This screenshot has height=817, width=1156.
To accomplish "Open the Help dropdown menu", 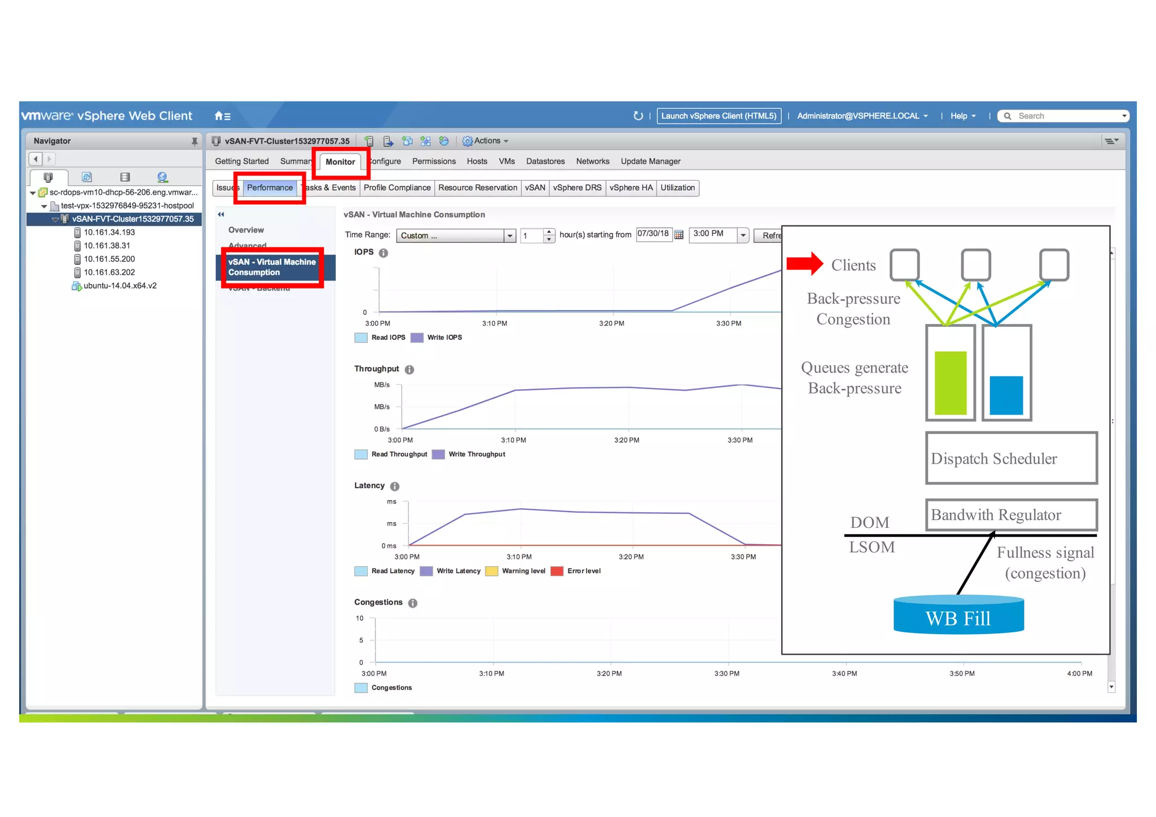I will 963,116.
